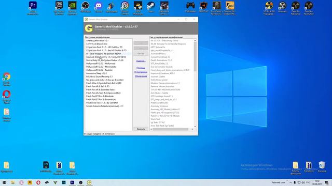The height and width of the screenshot is (186, 332).
Task: Select Artefact_renovation v2.1 mod
Action: tap(97, 40)
